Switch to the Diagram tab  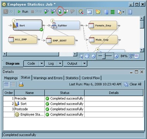point(13,64)
